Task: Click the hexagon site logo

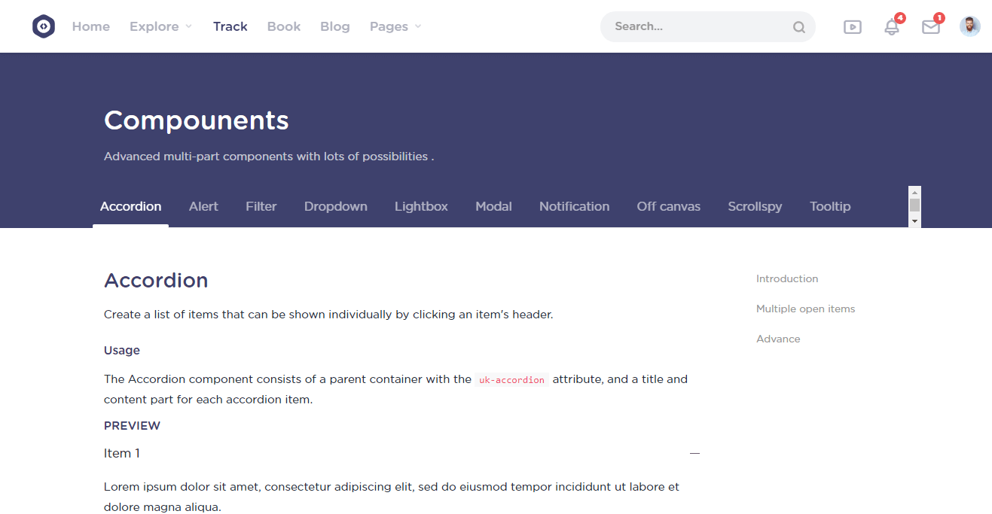Action: coord(44,26)
